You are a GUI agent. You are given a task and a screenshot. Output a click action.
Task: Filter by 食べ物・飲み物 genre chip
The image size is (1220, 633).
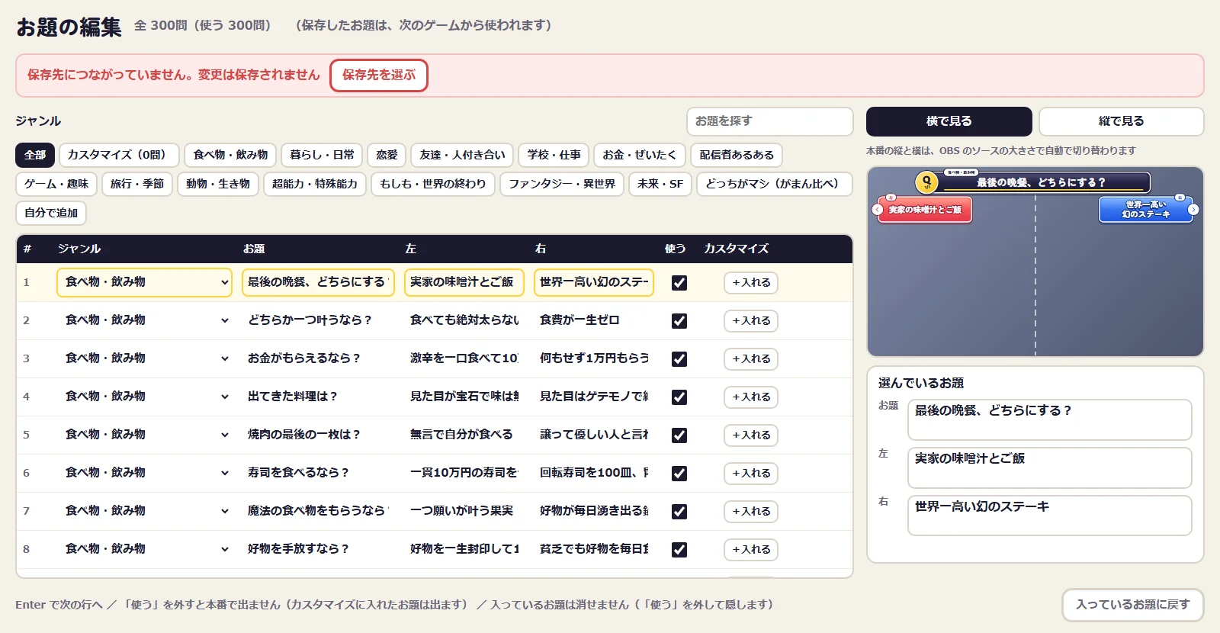click(230, 155)
